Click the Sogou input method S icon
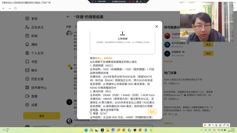The image size is (237, 133). pyautogui.click(x=205, y=125)
